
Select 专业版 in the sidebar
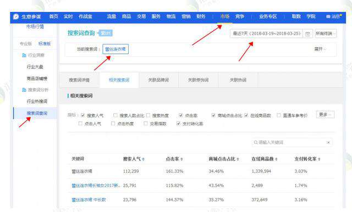[x=26, y=44]
